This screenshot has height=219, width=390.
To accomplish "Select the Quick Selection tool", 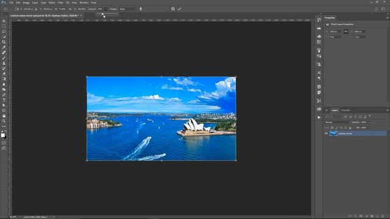I will 4,36.
